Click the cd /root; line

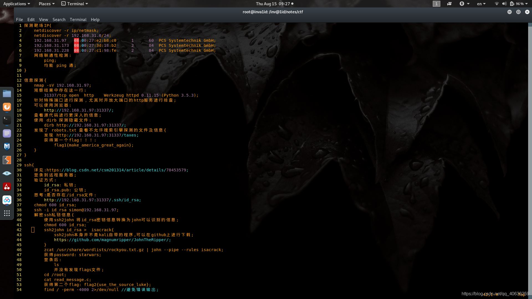pyautogui.click(x=55, y=275)
